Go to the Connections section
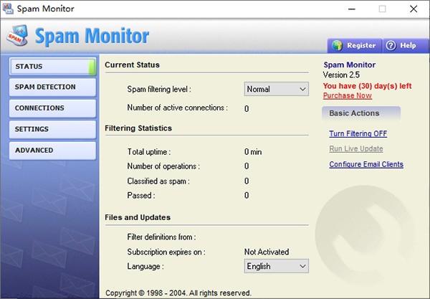 [x=52, y=108]
